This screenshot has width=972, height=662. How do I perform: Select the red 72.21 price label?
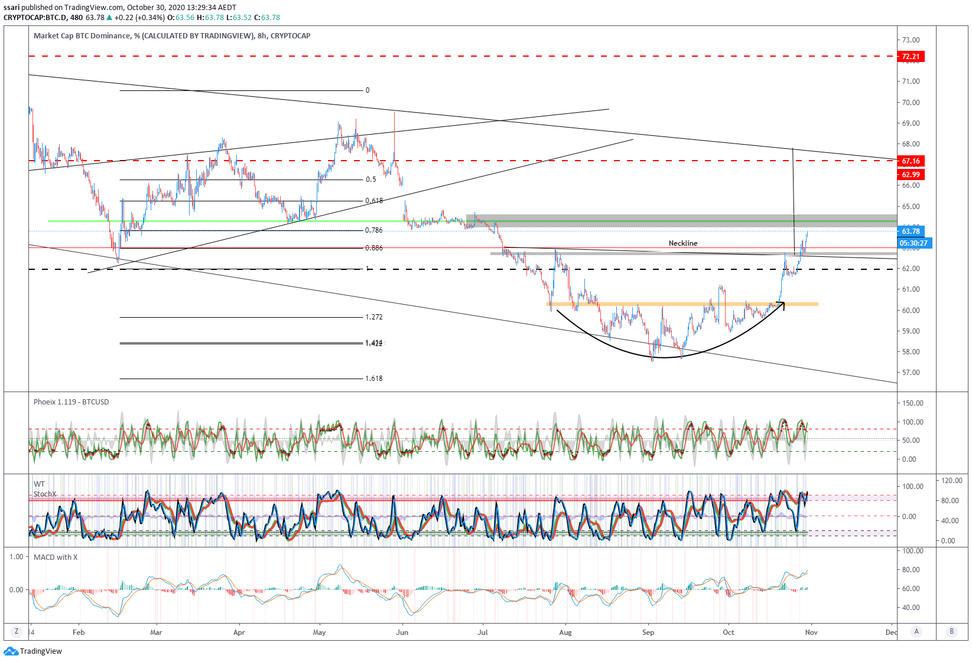point(911,57)
